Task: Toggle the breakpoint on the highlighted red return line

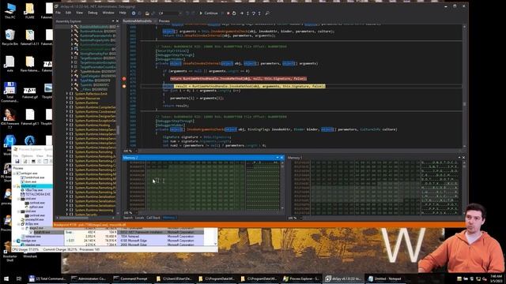Action: tap(124, 79)
